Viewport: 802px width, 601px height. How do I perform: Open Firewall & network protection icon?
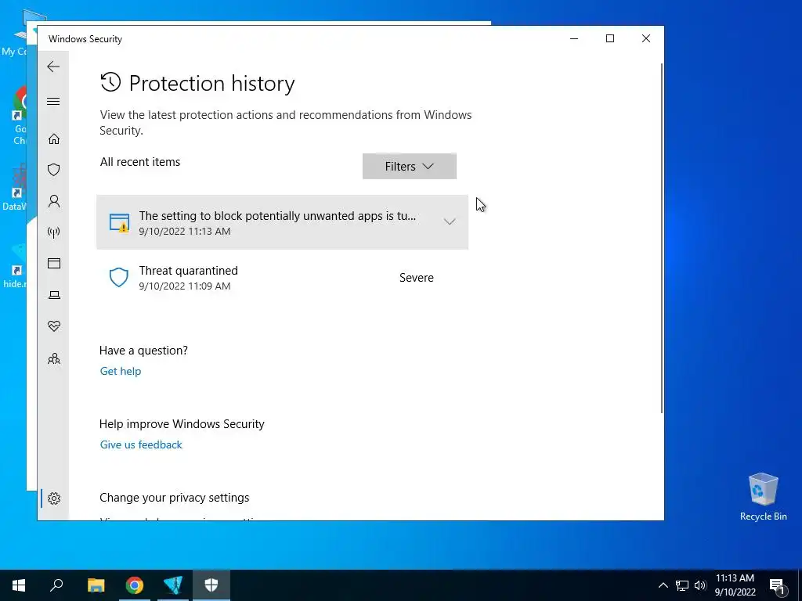click(x=54, y=232)
